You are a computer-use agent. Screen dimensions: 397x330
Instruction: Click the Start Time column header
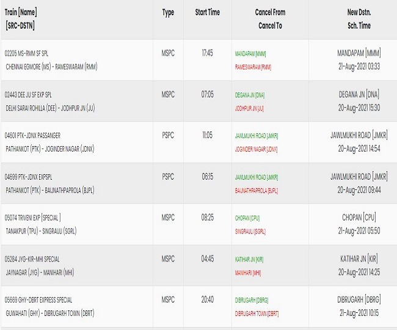[x=208, y=12]
